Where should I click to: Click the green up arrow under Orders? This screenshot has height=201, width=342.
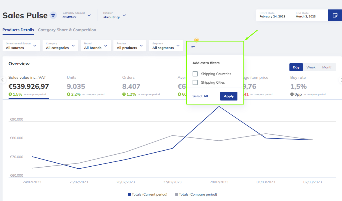click(124, 94)
